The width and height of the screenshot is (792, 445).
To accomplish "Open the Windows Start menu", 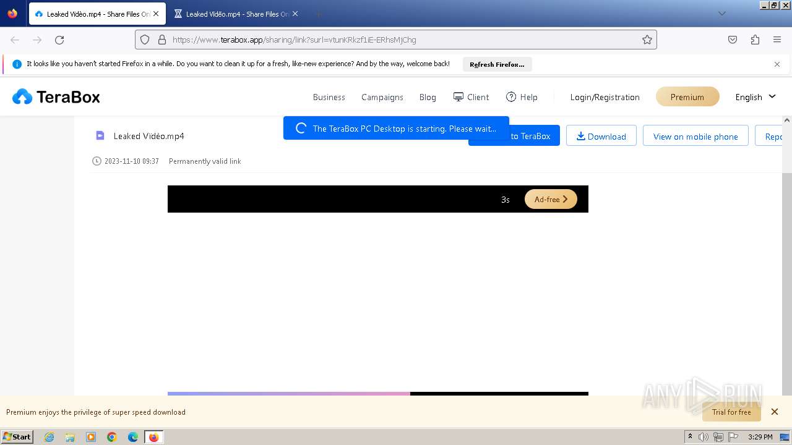I will (17, 436).
